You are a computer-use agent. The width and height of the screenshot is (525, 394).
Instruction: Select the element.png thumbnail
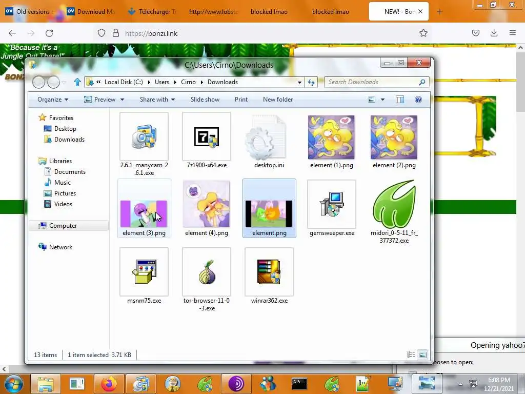(x=269, y=213)
